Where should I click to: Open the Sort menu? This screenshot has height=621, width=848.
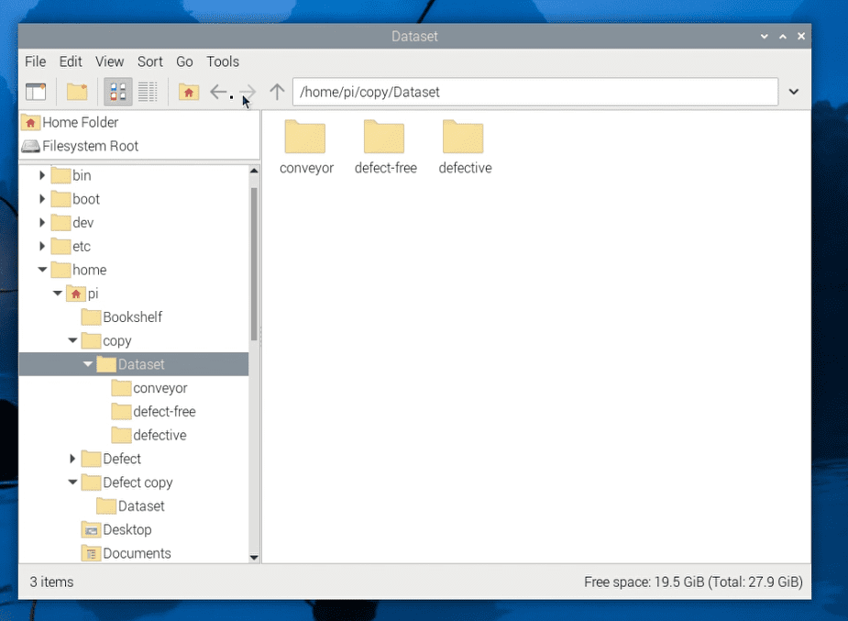pos(149,61)
